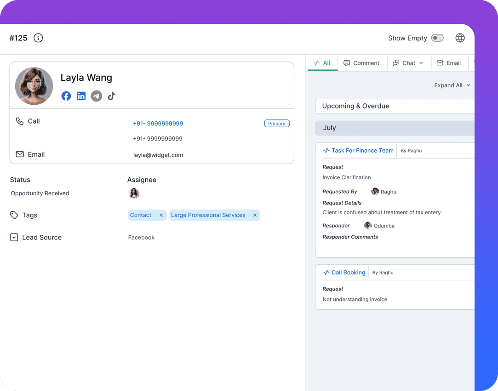Click the info icon next to #125
This screenshot has width=498, height=391.
[x=38, y=38]
